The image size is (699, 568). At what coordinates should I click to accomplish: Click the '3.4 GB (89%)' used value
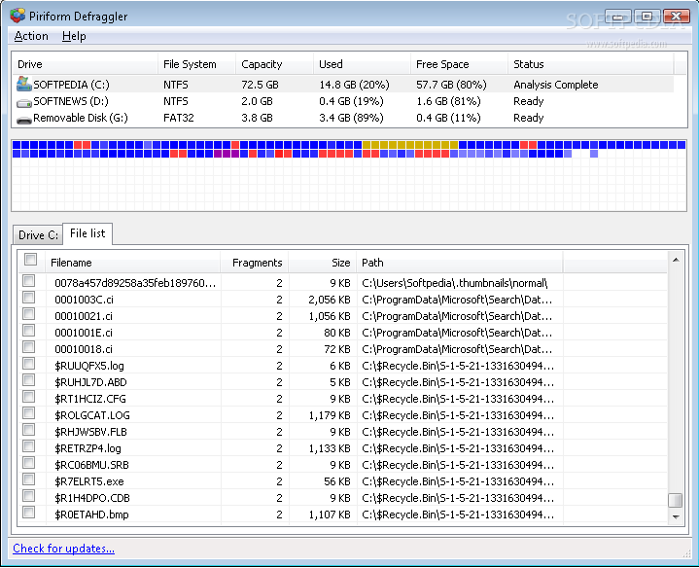(x=351, y=118)
